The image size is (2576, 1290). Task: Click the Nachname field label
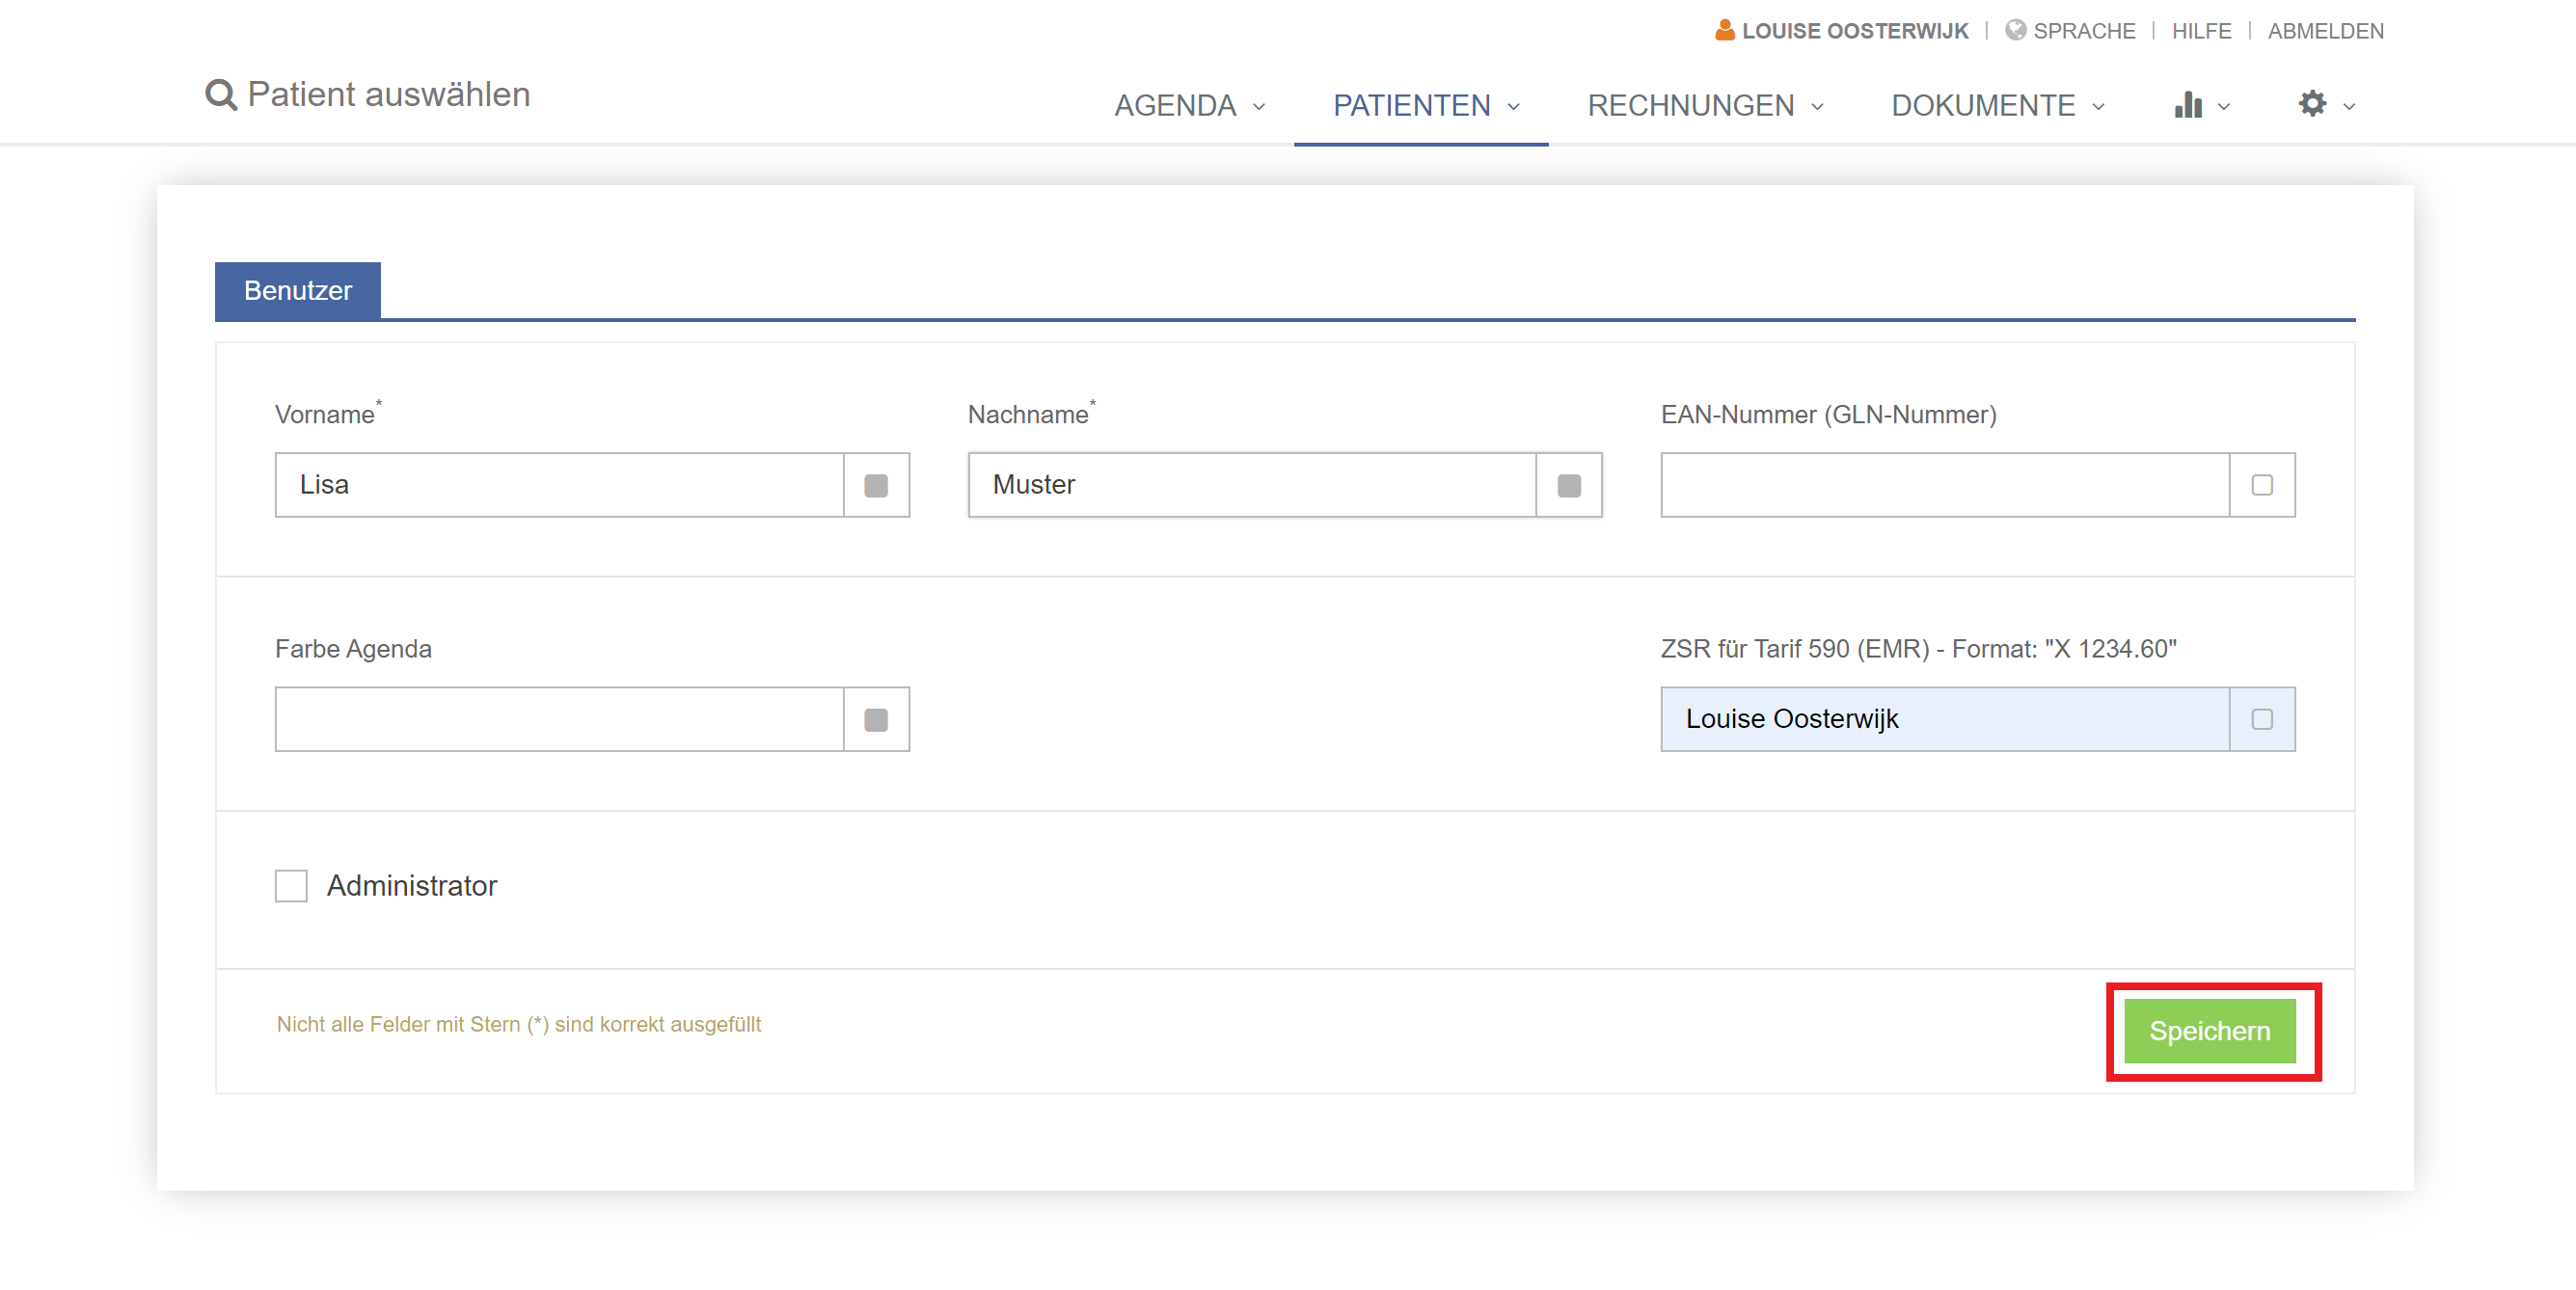[1028, 414]
